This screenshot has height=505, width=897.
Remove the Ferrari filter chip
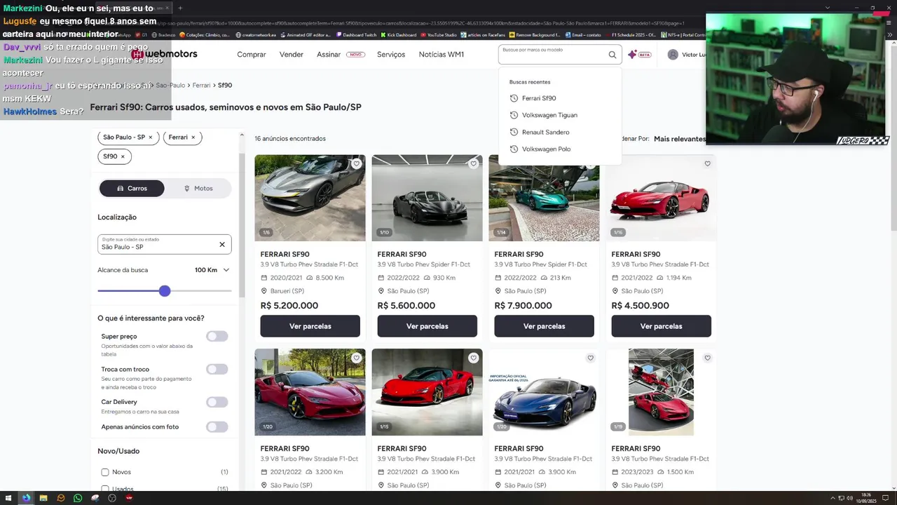coord(193,137)
